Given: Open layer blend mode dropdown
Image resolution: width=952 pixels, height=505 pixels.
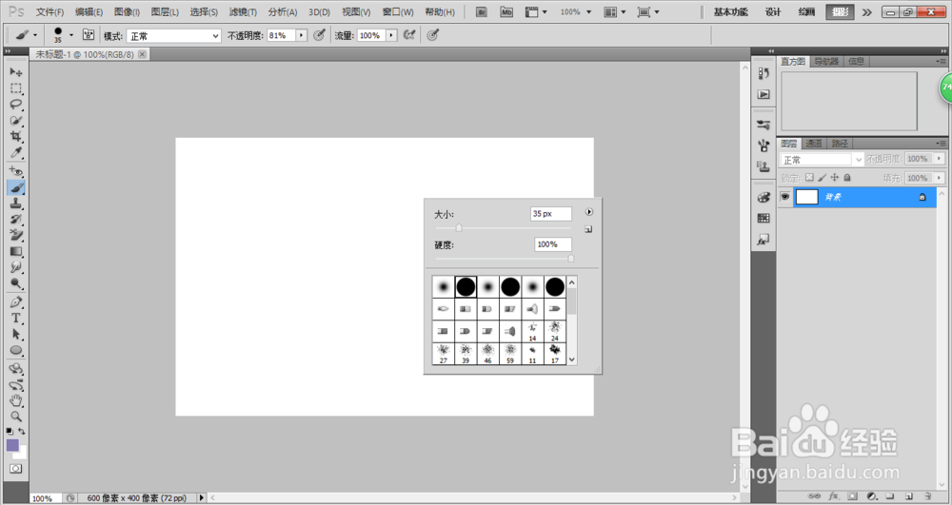Looking at the screenshot, I should click(x=822, y=160).
